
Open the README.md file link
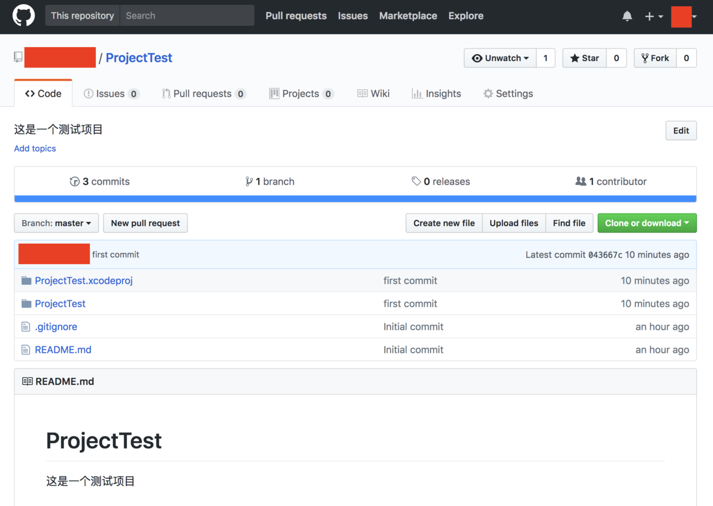click(x=63, y=349)
